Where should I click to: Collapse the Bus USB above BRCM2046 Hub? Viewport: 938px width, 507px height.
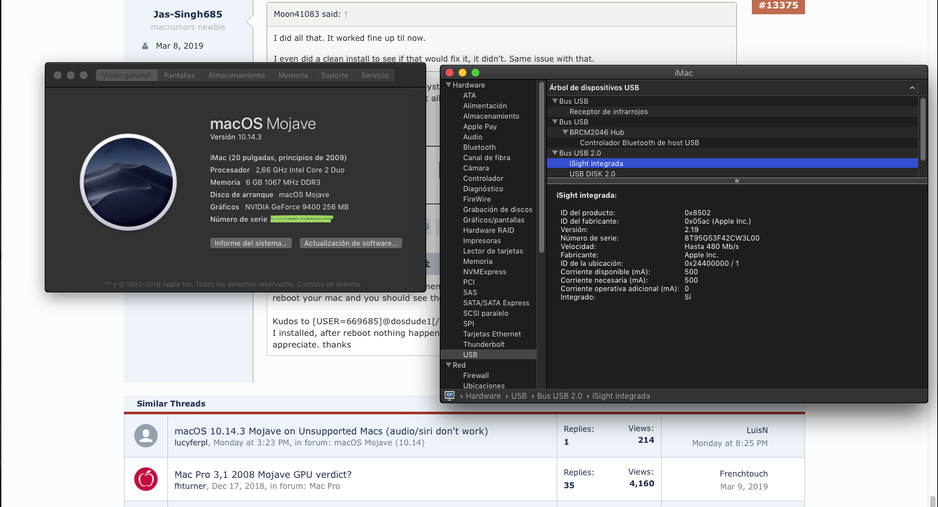[x=555, y=122]
